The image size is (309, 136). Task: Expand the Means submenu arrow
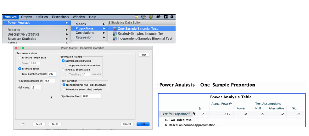coord(104,24)
